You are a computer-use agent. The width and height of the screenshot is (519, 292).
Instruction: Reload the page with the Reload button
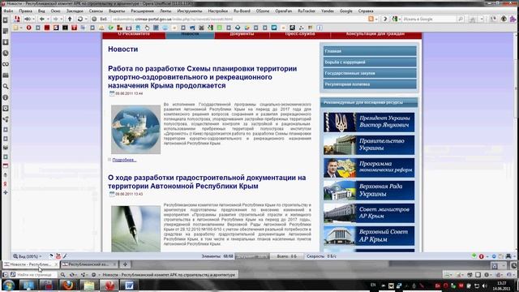pos(79,19)
